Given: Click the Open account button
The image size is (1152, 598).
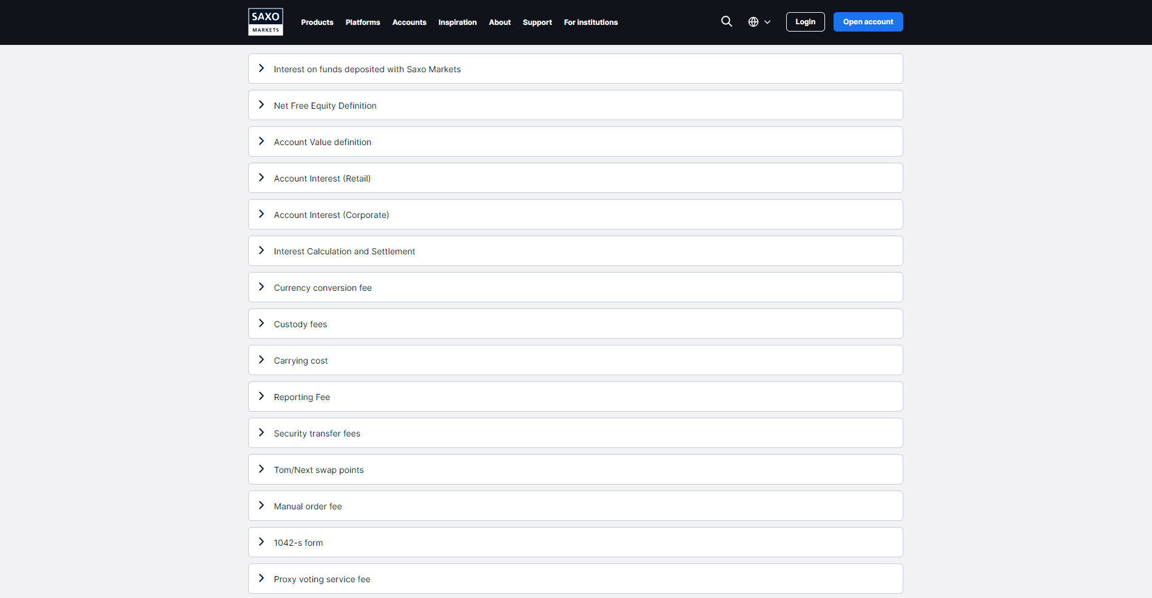Looking at the screenshot, I should pos(868,22).
